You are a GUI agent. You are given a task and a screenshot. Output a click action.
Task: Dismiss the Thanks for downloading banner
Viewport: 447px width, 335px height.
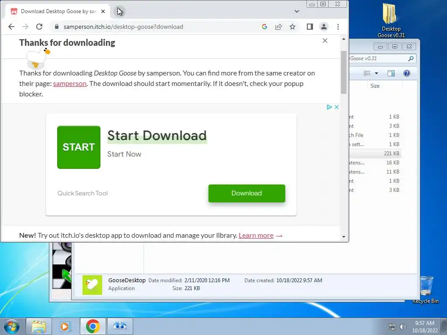pos(325,41)
